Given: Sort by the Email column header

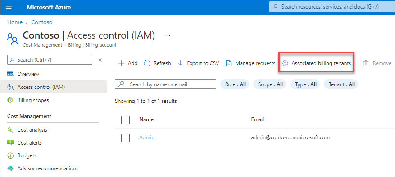Looking at the screenshot, I should (x=258, y=119).
